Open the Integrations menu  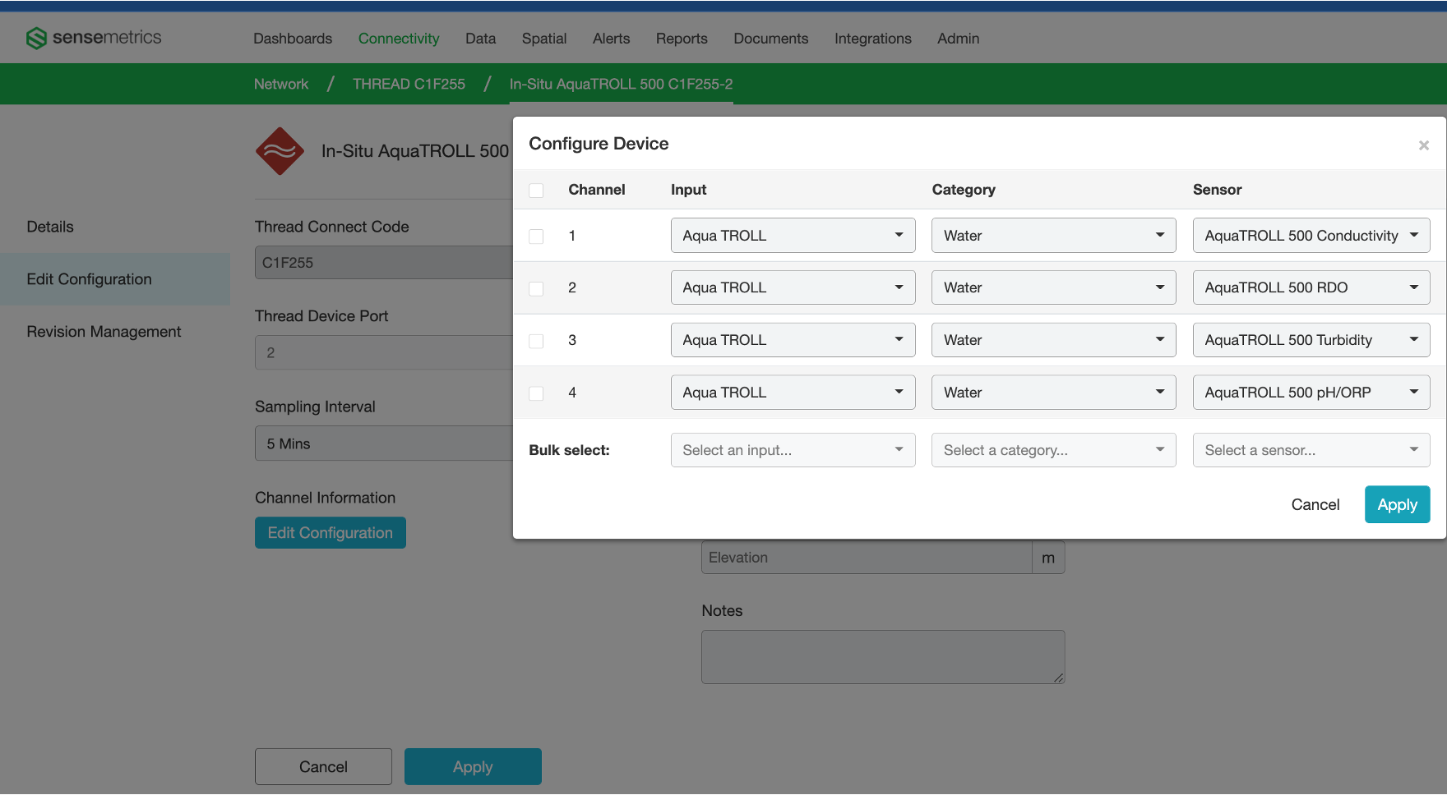pos(872,39)
